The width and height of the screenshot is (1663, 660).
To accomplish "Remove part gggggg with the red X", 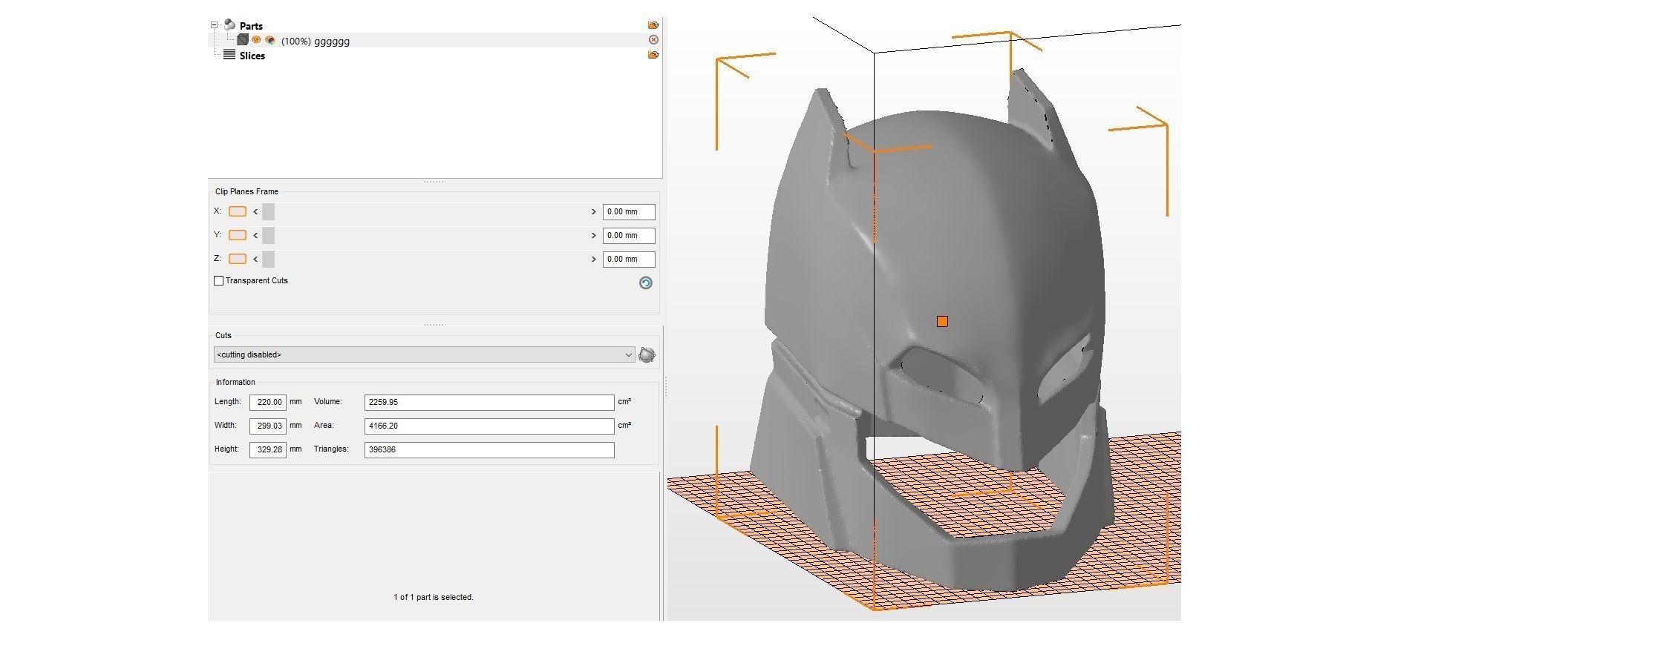I will 653,40.
